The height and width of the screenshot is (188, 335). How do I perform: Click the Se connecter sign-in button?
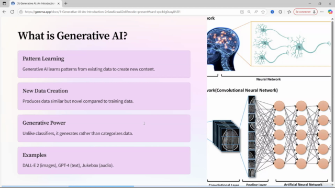coord(305,11)
